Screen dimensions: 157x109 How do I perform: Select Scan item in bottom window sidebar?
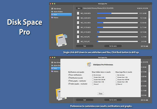click(x=56, y=68)
